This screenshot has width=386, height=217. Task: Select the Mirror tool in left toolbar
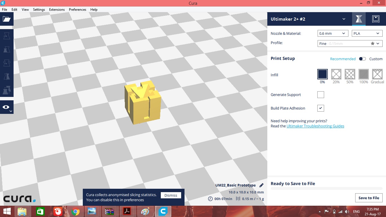click(6, 77)
